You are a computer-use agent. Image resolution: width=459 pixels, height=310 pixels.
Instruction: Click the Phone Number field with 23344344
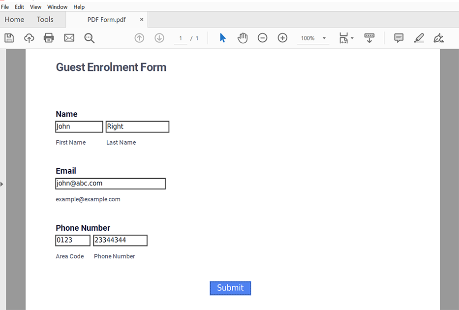point(121,240)
